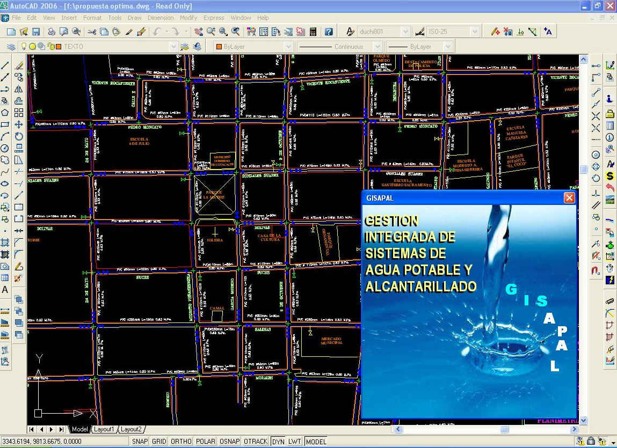
Task: Open the Dimension menu
Action: point(161,18)
